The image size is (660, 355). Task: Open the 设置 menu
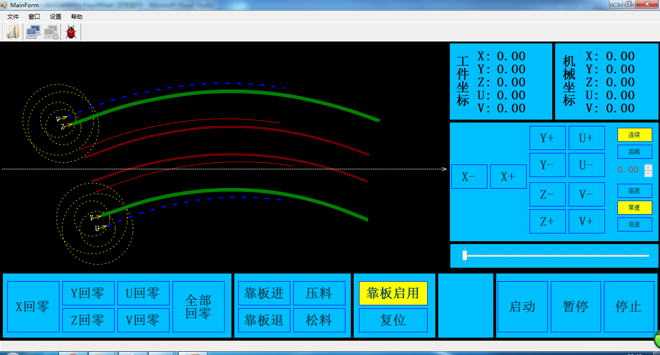tap(56, 17)
